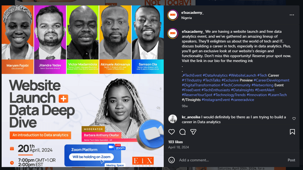Share post via paper plane icon
The height and width of the screenshot is (170, 303).
193,132
